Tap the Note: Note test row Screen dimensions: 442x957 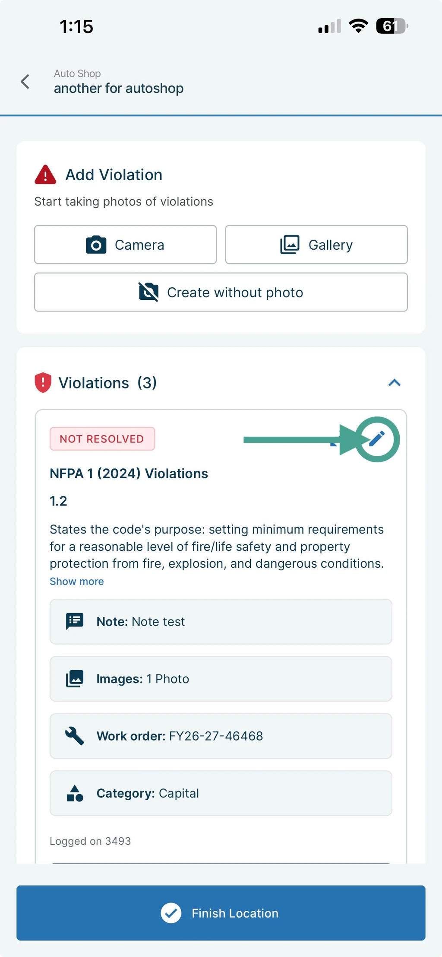pos(221,621)
